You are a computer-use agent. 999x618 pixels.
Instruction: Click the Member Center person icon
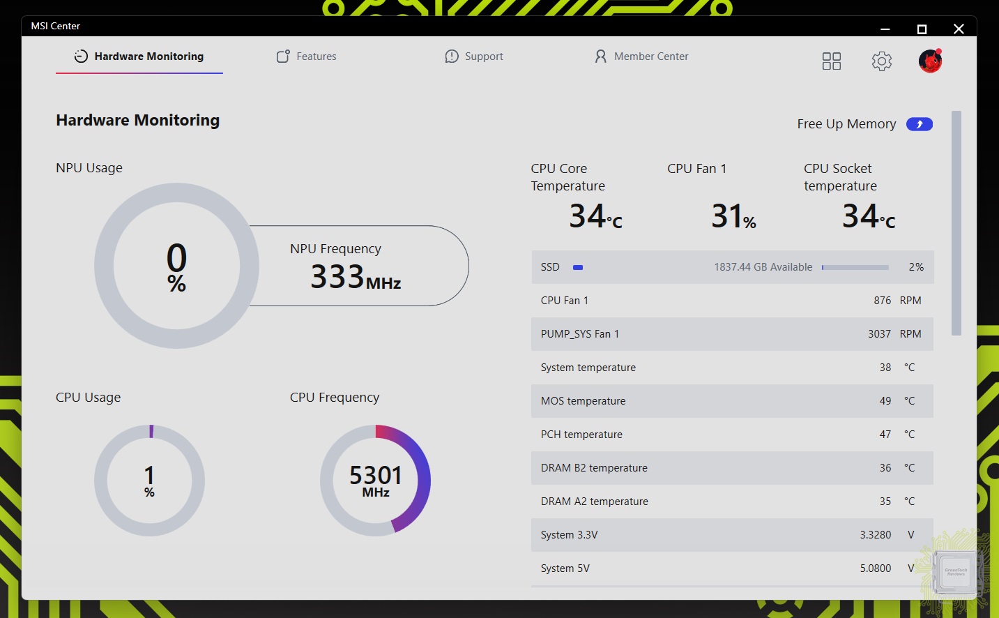click(x=600, y=56)
